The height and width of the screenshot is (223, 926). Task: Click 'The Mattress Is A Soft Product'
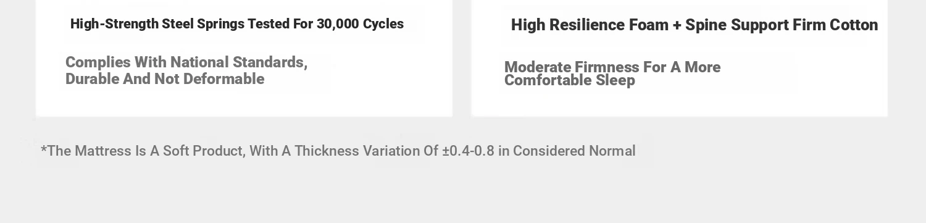145,151
